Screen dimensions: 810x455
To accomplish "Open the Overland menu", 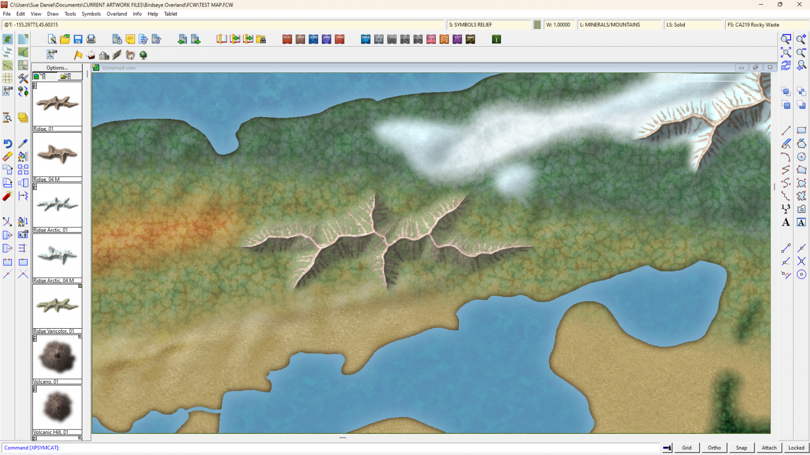I will point(117,14).
